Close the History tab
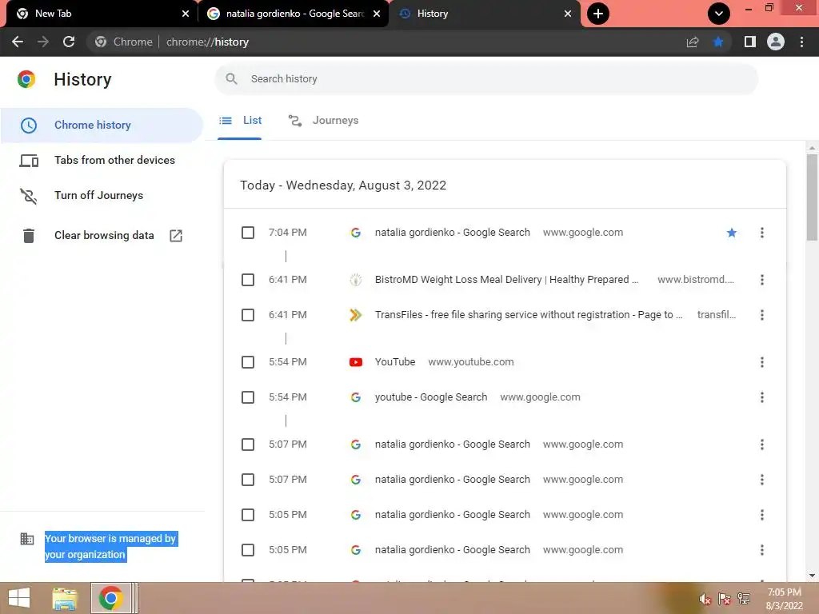Image resolution: width=819 pixels, height=614 pixels. tap(568, 14)
